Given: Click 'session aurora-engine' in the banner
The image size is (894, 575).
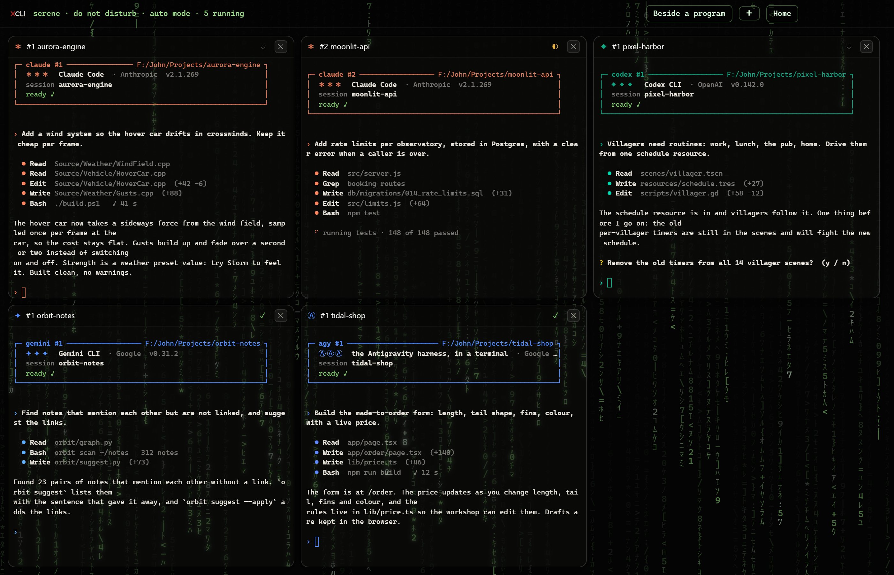Looking at the screenshot, I should click(x=69, y=84).
